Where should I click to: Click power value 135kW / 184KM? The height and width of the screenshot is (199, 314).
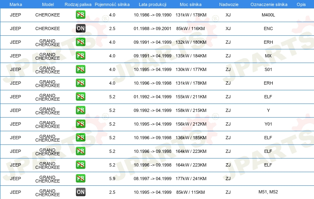point(191,56)
